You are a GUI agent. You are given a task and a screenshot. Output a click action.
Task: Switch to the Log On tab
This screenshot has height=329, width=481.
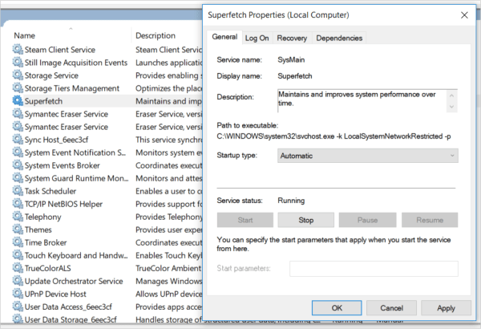tap(257, 38)
